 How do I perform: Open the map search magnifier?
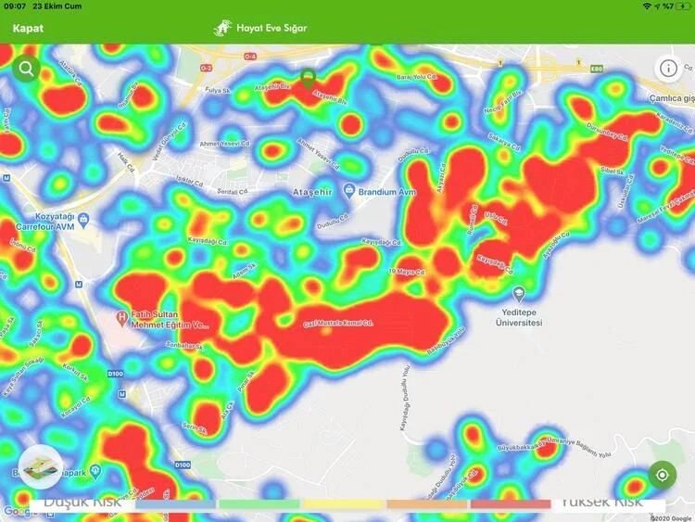pyautogui.click(x=25, y=68)
